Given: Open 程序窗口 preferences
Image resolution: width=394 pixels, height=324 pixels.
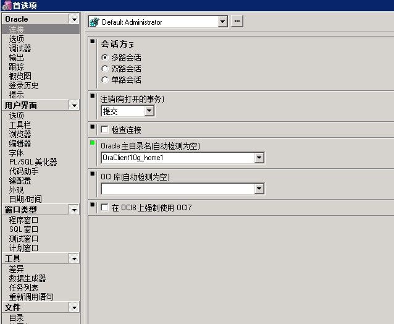Looking at the screenshot, I should 23,220.
